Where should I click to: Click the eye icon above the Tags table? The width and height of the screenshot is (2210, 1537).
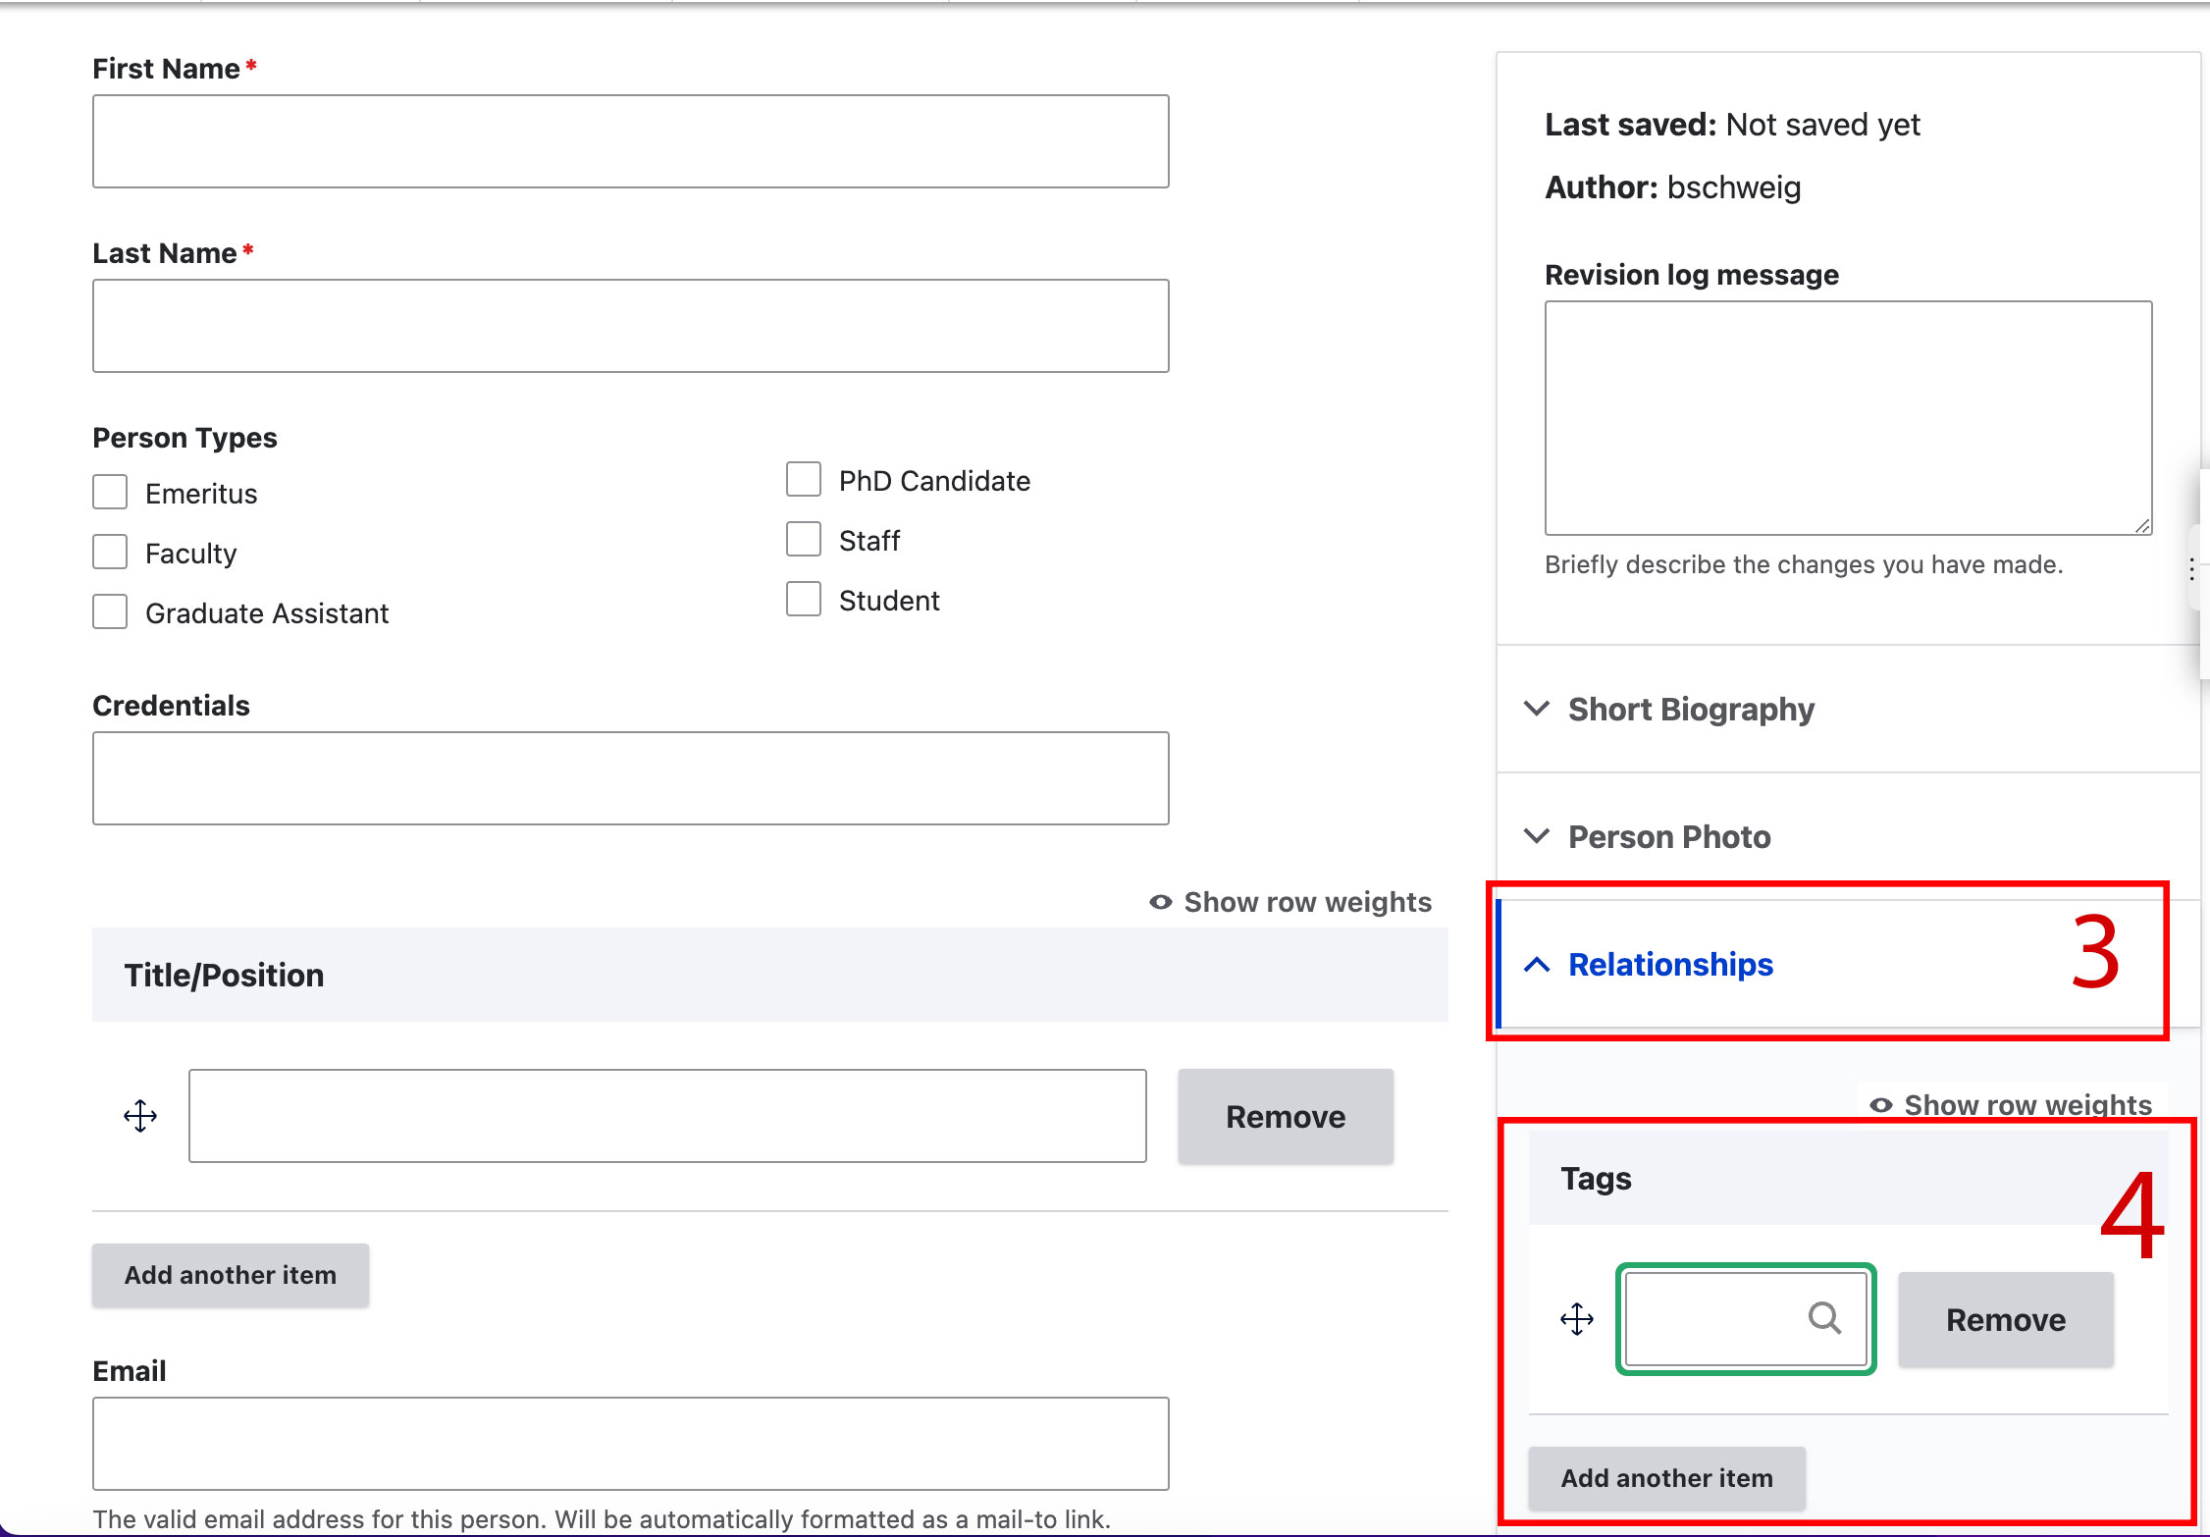1881,1105
